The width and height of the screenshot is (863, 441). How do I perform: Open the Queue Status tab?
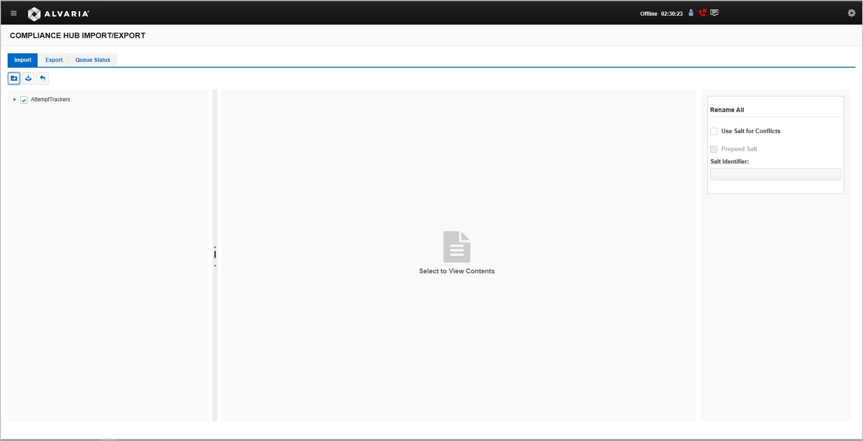(x=92, y=60)
